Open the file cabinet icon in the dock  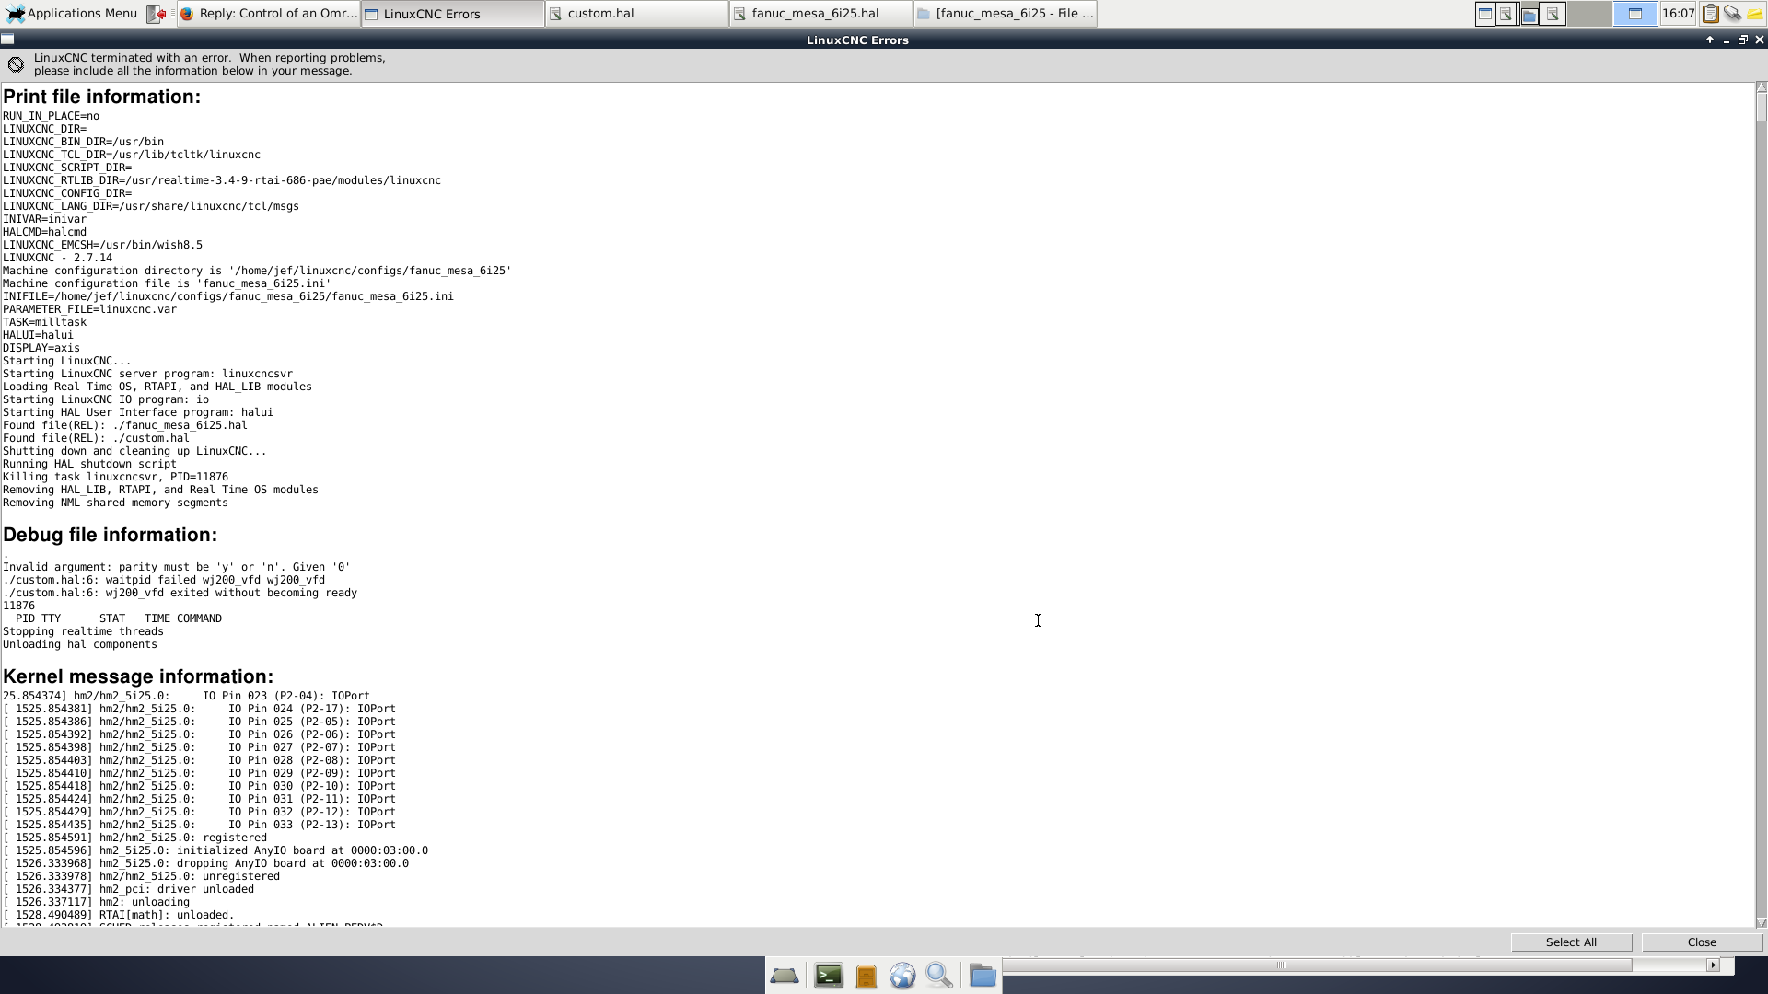[x=866, y=976]
